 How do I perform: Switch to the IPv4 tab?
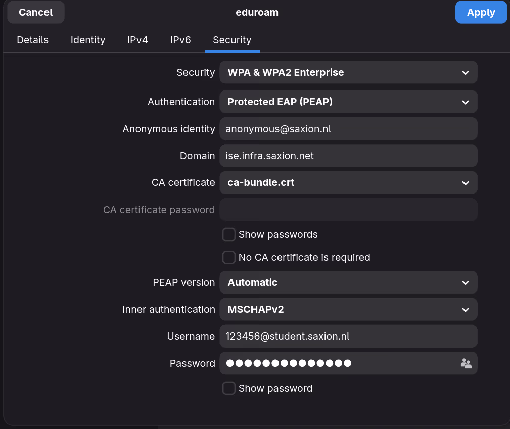pyautogui.click(x=137, y=40)
